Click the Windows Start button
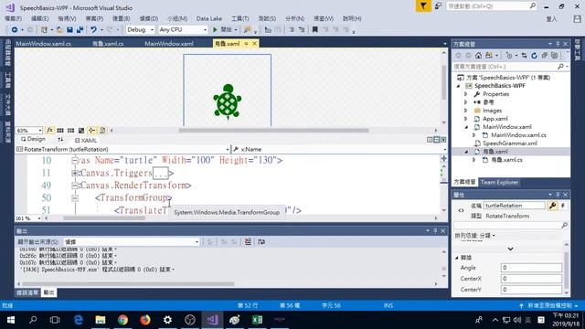The width and height of the screenshot is (585, 329). pos(10,320)
